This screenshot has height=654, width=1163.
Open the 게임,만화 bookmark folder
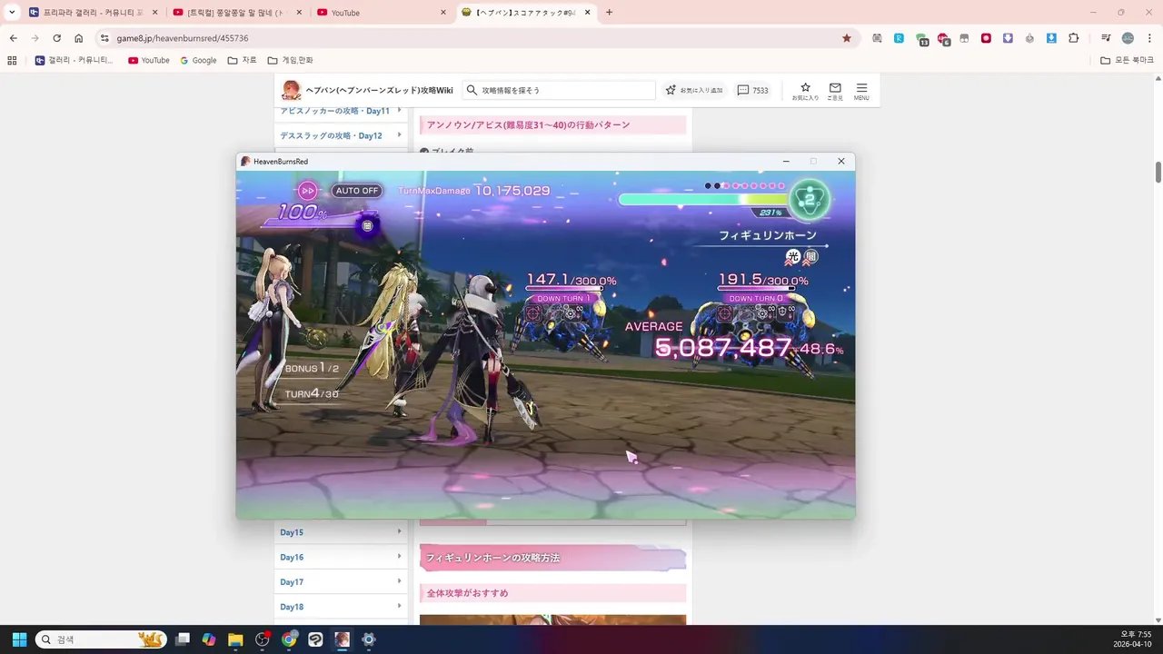point(291,60)
